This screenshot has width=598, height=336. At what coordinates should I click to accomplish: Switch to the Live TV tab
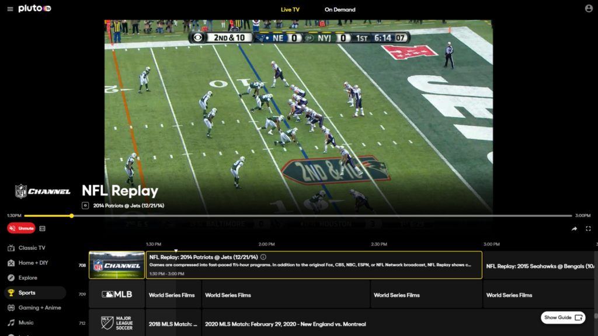coord(290,9)
